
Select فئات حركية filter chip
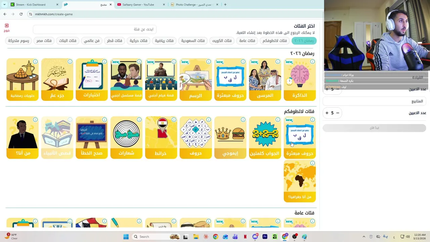click(138, 41)
